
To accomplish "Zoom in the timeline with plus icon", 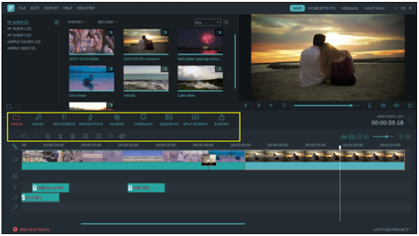I will pos(367,137).
